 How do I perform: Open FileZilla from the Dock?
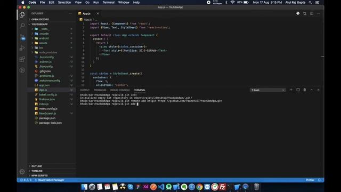(x=222, y=187)
